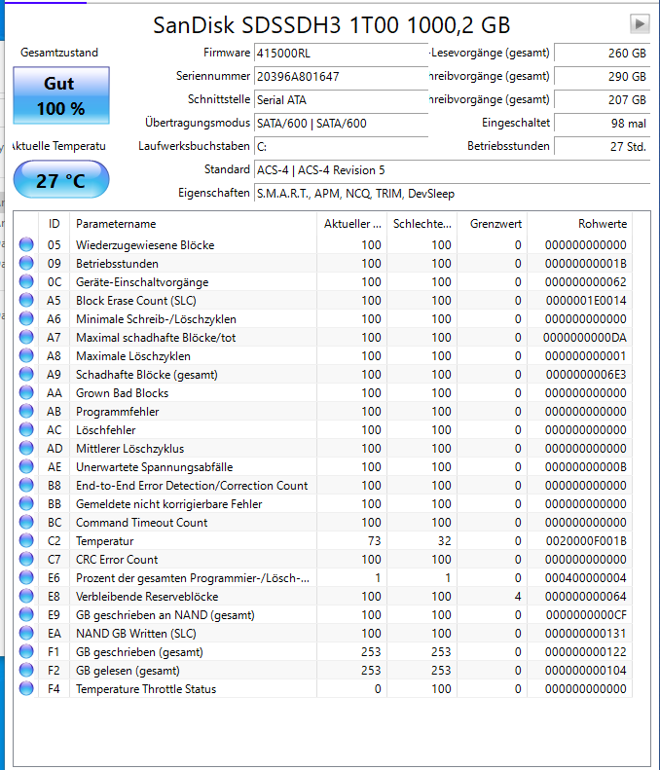Select the Schnittstelle field Serial ATA
This screenshot has height=770, width=660.
(342, 100)
